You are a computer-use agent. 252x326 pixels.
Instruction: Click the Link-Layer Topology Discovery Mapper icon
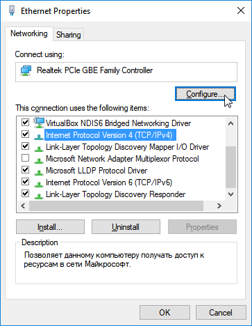tap(39, 148)
